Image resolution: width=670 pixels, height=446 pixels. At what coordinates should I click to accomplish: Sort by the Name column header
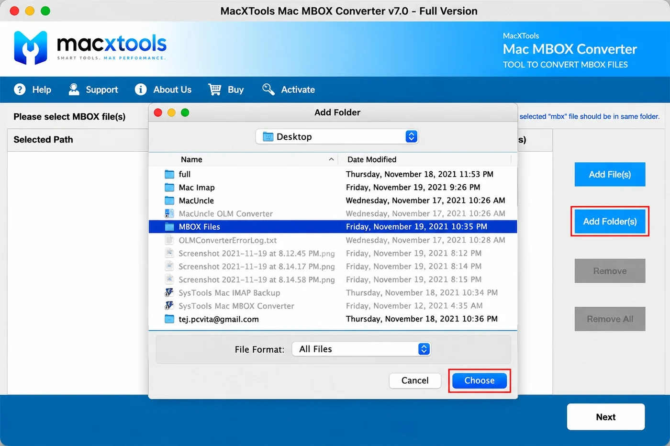coord(191,159)
